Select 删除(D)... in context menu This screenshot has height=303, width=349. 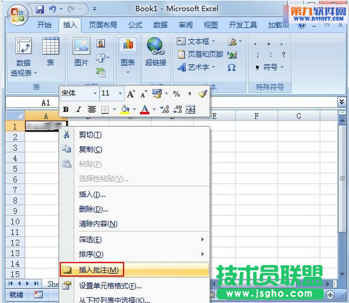point(135,209)
